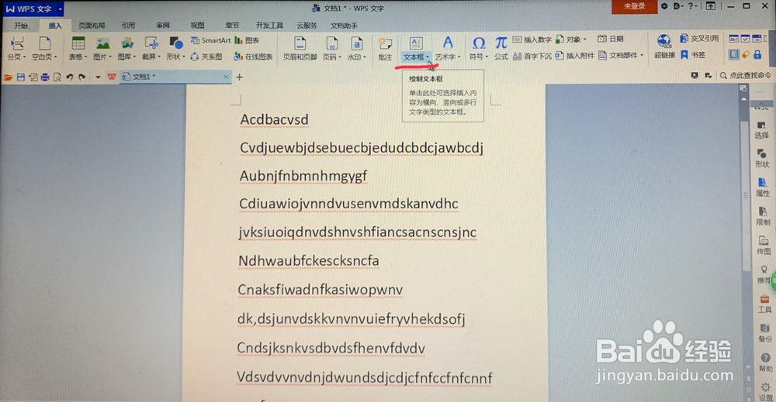The image size is (776, 402).
Task: Insert 交叉引用 cross reference
Action: click(x=699, y=39)
